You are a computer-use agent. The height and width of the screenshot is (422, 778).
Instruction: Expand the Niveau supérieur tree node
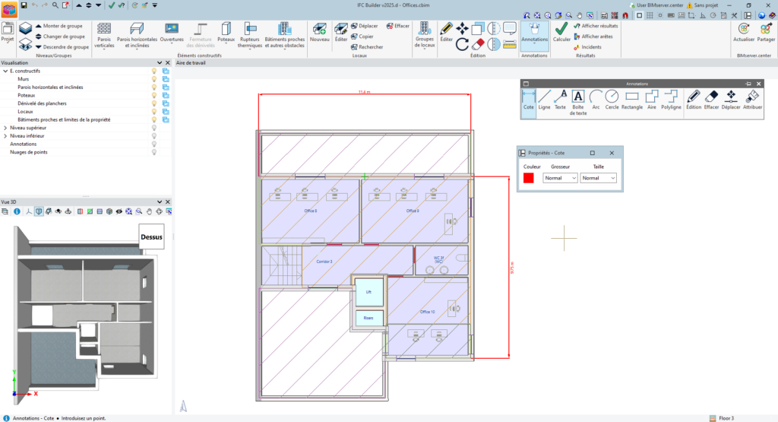tap(5, 128)
